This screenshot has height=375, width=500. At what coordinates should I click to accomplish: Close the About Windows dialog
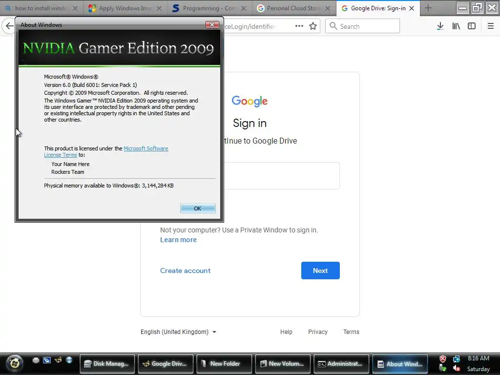click(x=212, y=24)
